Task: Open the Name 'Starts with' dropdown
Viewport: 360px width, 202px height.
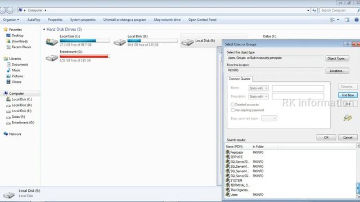Action: coord(258,88)
